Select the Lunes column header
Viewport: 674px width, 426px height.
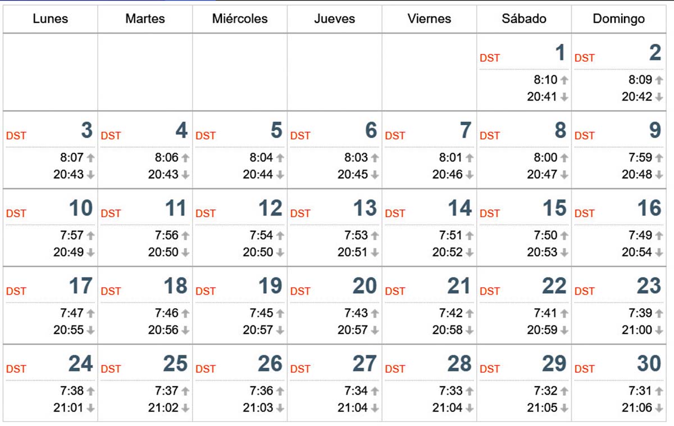tap(51, 19)
